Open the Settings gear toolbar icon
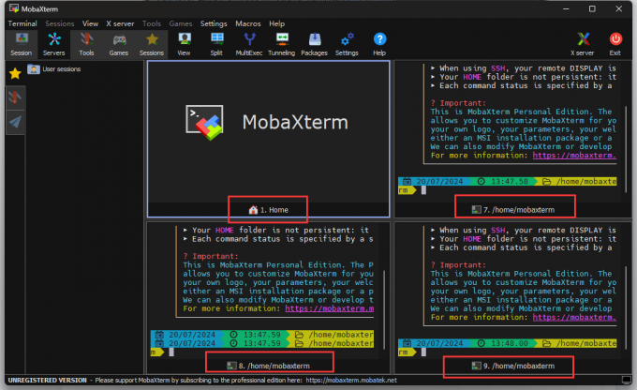 [347, 44]
